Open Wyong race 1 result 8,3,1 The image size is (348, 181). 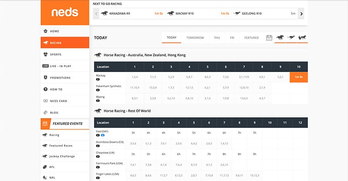tap(134, 99)
